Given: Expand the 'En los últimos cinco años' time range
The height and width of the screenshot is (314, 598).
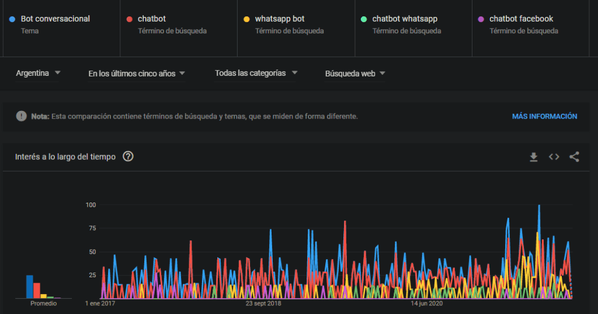Looking at the screenshot, I should point(137,74).
